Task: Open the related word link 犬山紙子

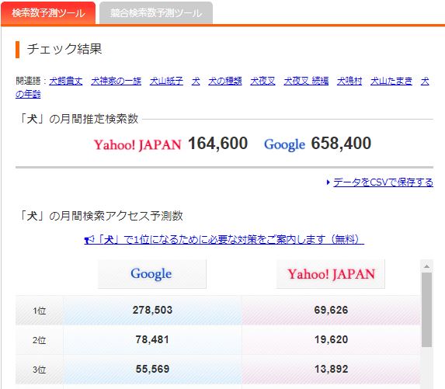Action: point(166,82)
